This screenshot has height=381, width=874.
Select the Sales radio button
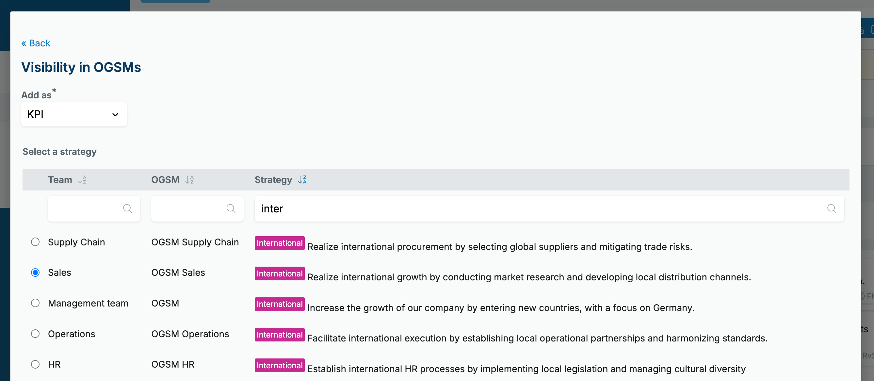pos(35,272)
